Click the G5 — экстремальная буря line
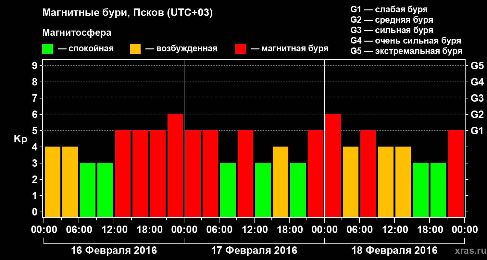Image resolution: width=487 pixels, height=260 pixels. click(406, 51)
